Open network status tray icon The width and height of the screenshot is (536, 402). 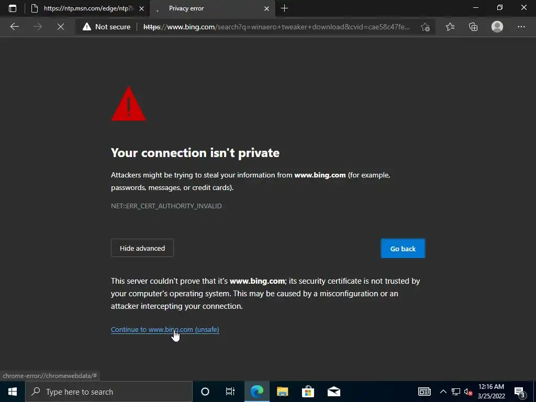point(456,392)
